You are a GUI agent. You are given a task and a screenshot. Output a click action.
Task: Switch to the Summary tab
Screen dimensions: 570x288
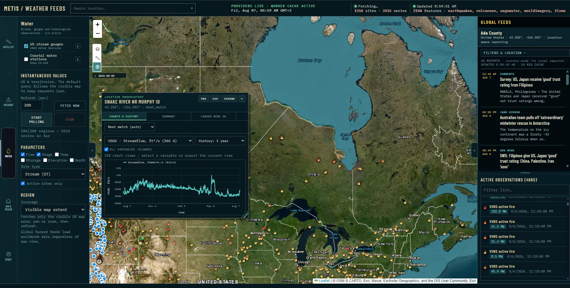169,116
